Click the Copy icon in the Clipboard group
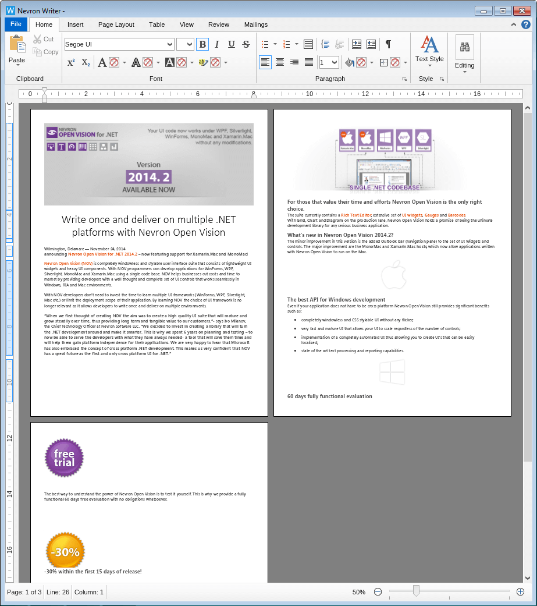 pos(36,52)
